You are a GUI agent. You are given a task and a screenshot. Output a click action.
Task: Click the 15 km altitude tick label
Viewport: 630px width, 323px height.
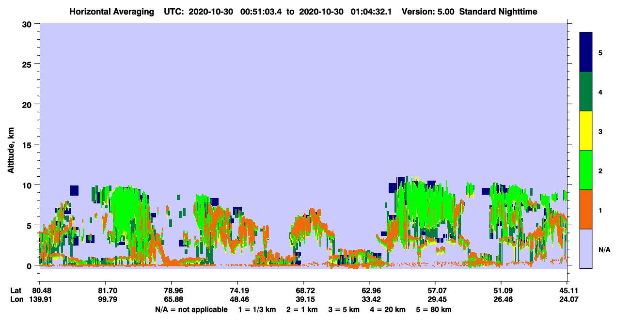tap(28, 145)
